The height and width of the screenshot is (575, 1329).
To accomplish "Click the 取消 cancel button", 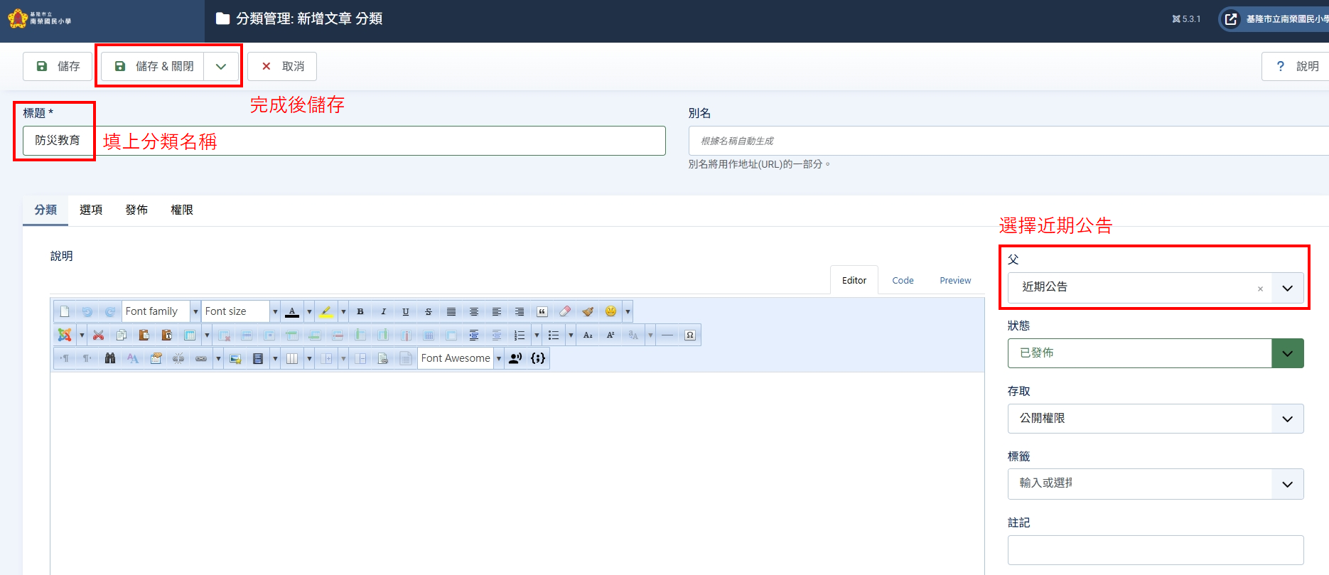I will click(x=283, y=66).
